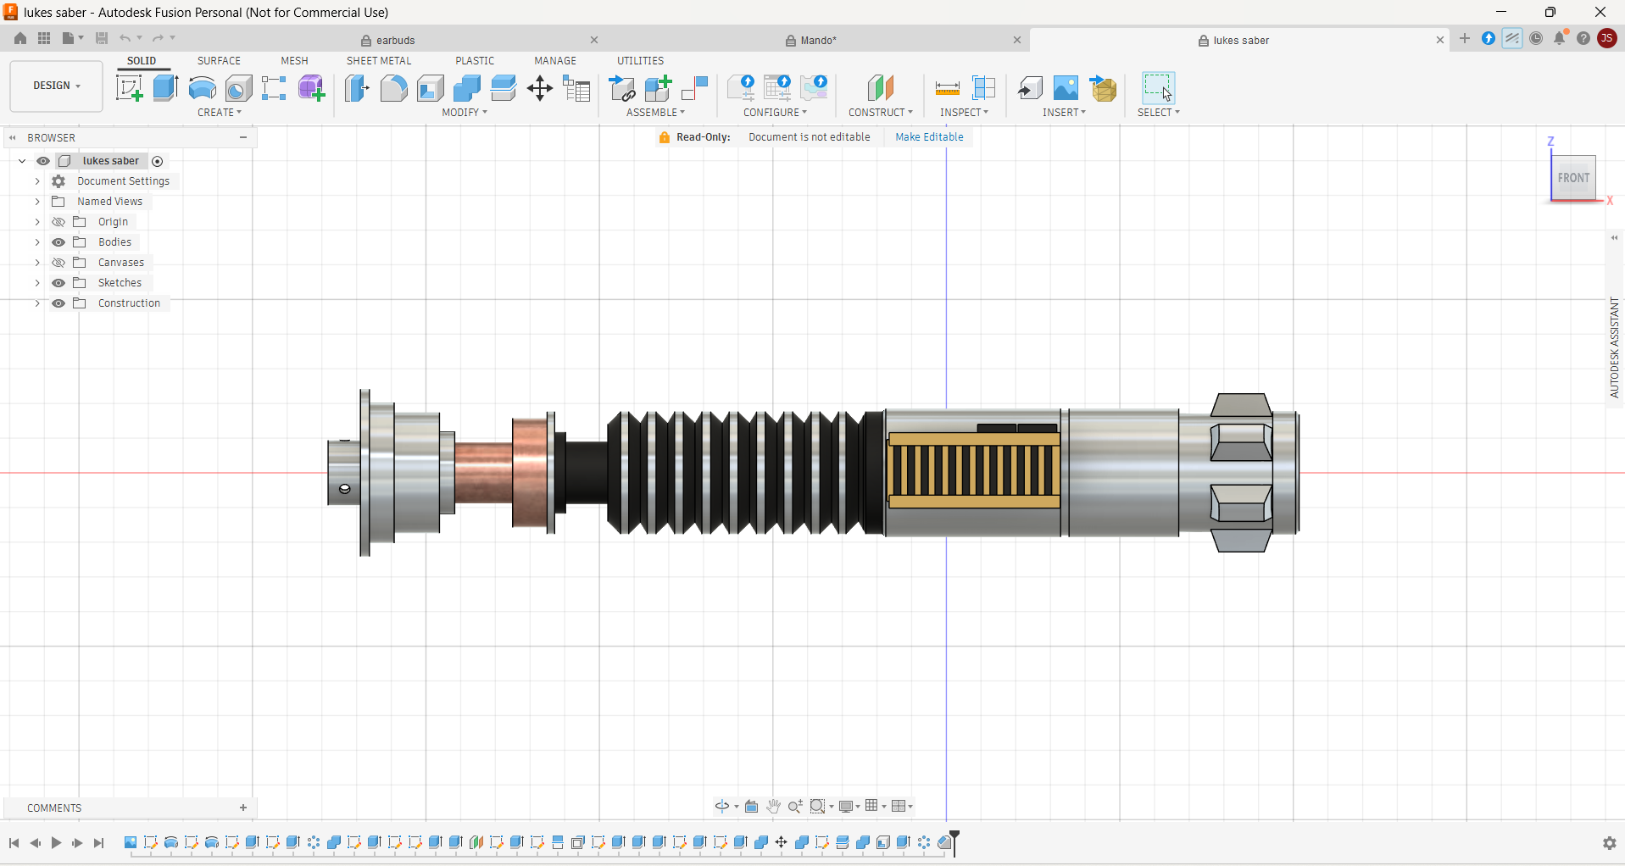Select the Shell tool
The width and height of the screenshot is (1625, 866).
pyautogui.click(x=430, y=88)
